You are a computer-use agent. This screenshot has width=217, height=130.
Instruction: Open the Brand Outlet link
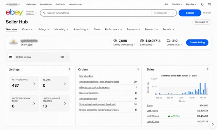[46, 4]
